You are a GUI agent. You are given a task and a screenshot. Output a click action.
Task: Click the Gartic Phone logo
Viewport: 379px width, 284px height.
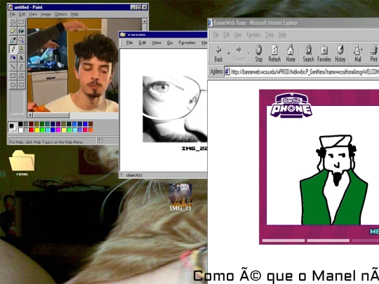[x=291, y=106]
